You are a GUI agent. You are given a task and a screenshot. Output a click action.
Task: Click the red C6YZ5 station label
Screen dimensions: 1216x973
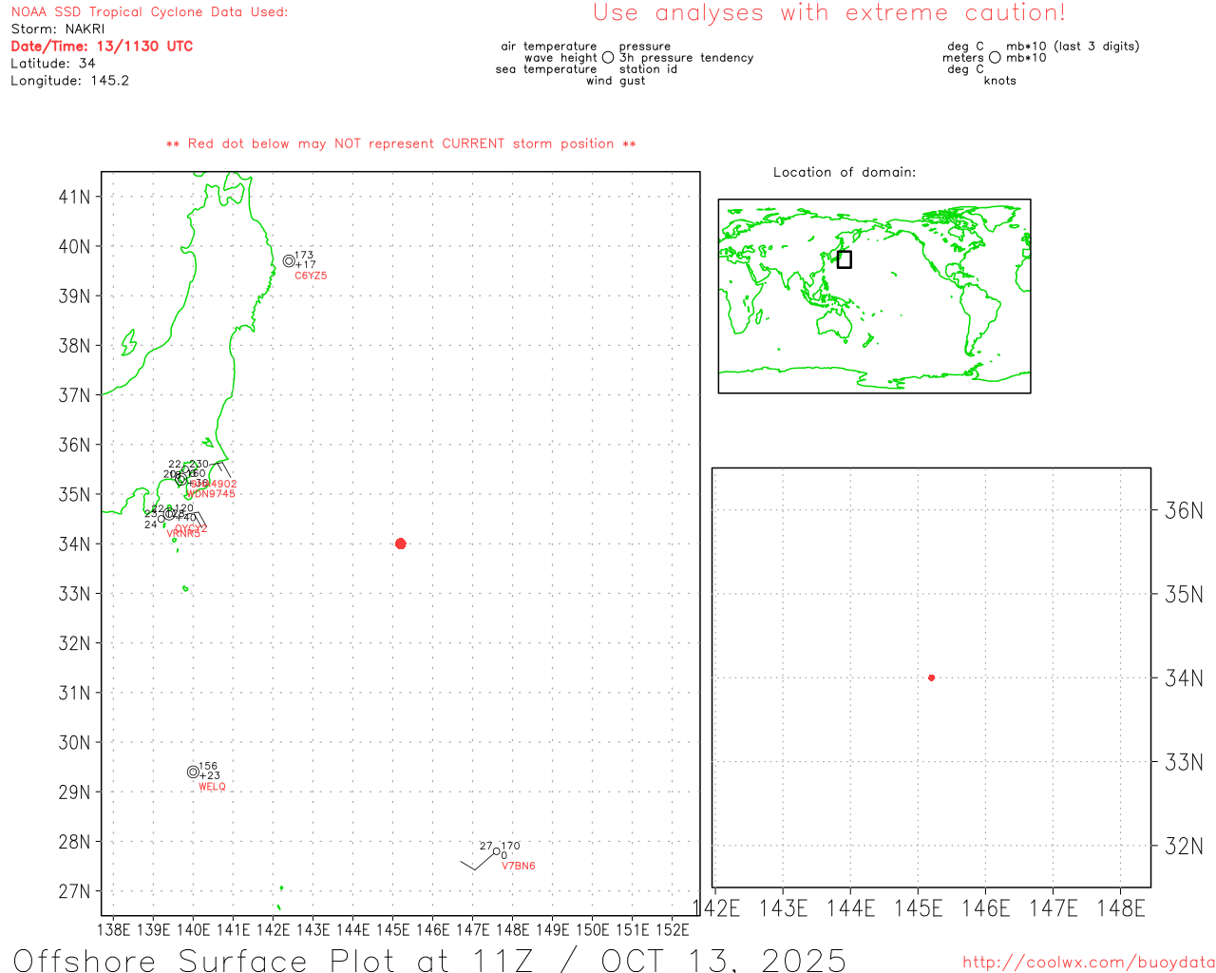(311, 276)
